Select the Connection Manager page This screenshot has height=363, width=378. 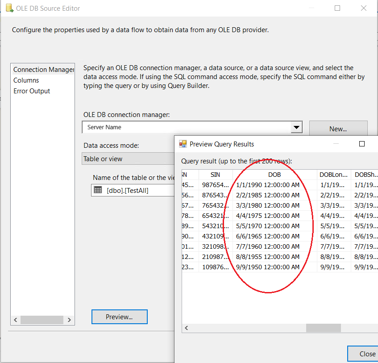coord(43,70)
